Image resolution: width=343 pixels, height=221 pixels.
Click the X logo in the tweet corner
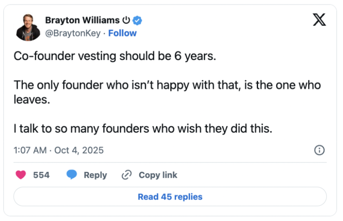click(x=320, y=19)
